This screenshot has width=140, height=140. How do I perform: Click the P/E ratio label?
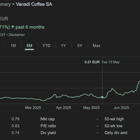point(48,126)
